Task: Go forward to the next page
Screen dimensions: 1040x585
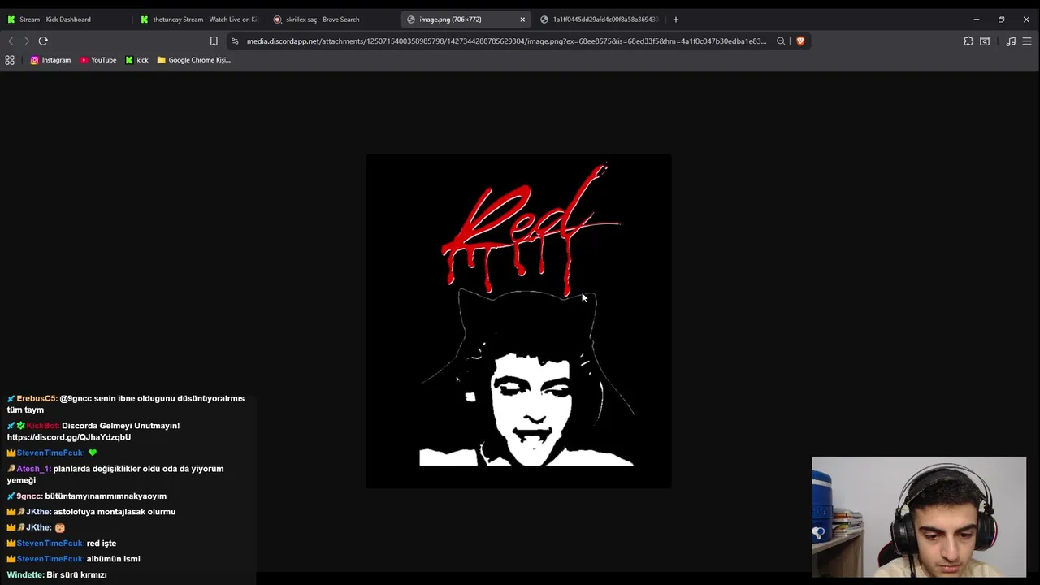Action: 27,41
